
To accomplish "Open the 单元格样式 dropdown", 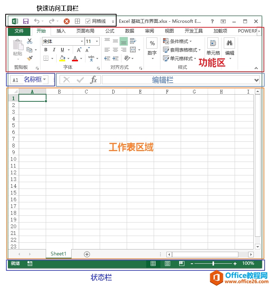I will tap(180, 58).
